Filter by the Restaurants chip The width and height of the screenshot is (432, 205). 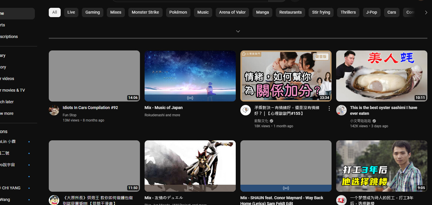pos(290,12)
